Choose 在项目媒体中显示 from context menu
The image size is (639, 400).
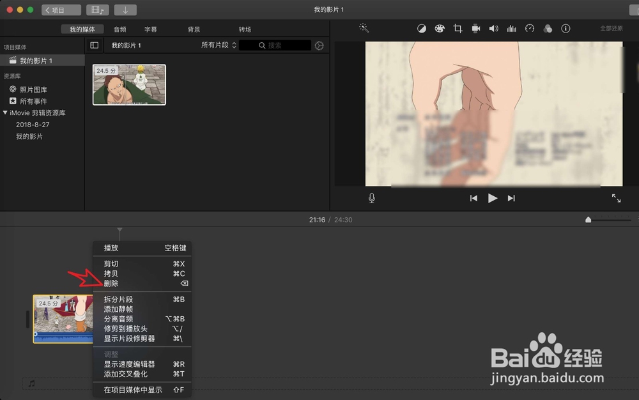[142, 390]
